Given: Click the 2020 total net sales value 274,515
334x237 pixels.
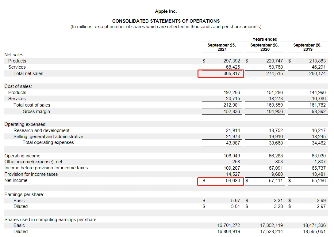Looking at the screenshot, I should point(274,73).
